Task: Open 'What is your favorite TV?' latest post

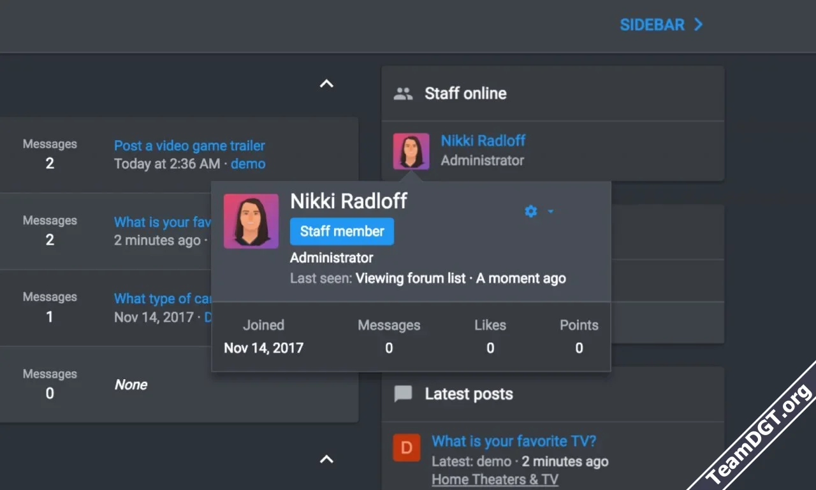Action: coord(514,441)
